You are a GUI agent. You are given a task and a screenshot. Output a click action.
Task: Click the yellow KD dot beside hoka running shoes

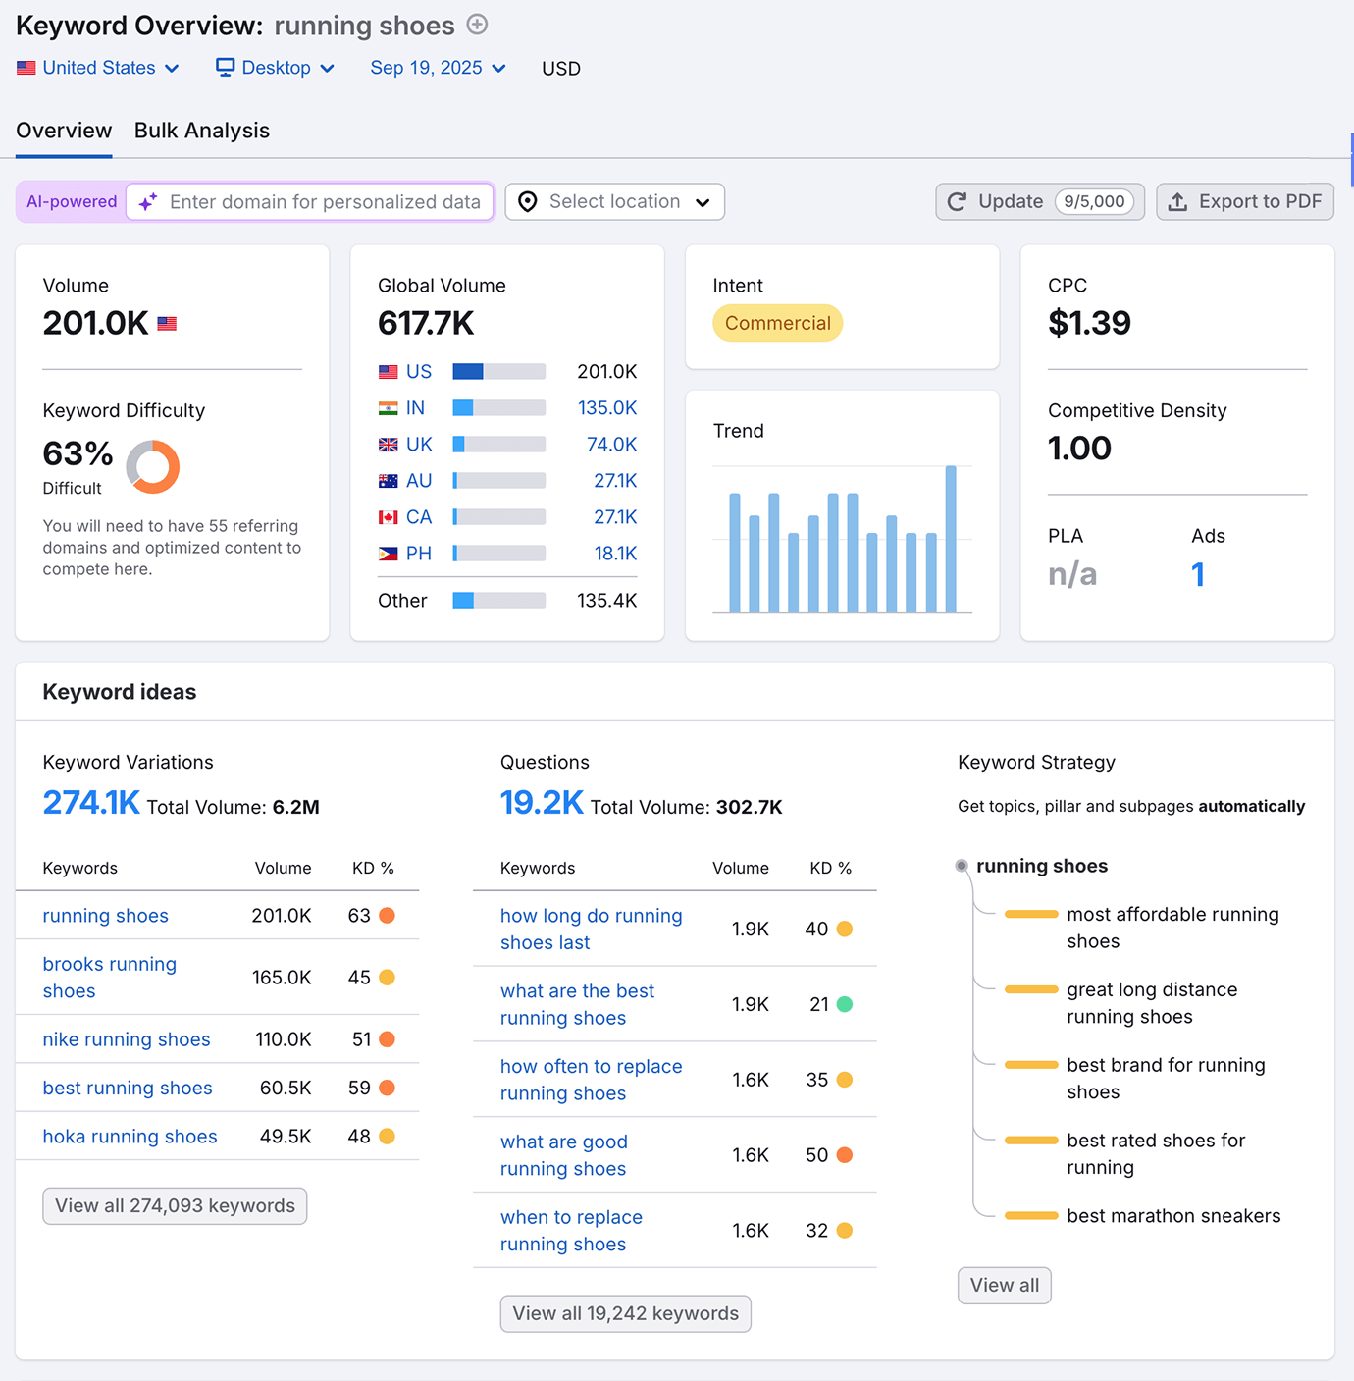tap(387, 1136)
